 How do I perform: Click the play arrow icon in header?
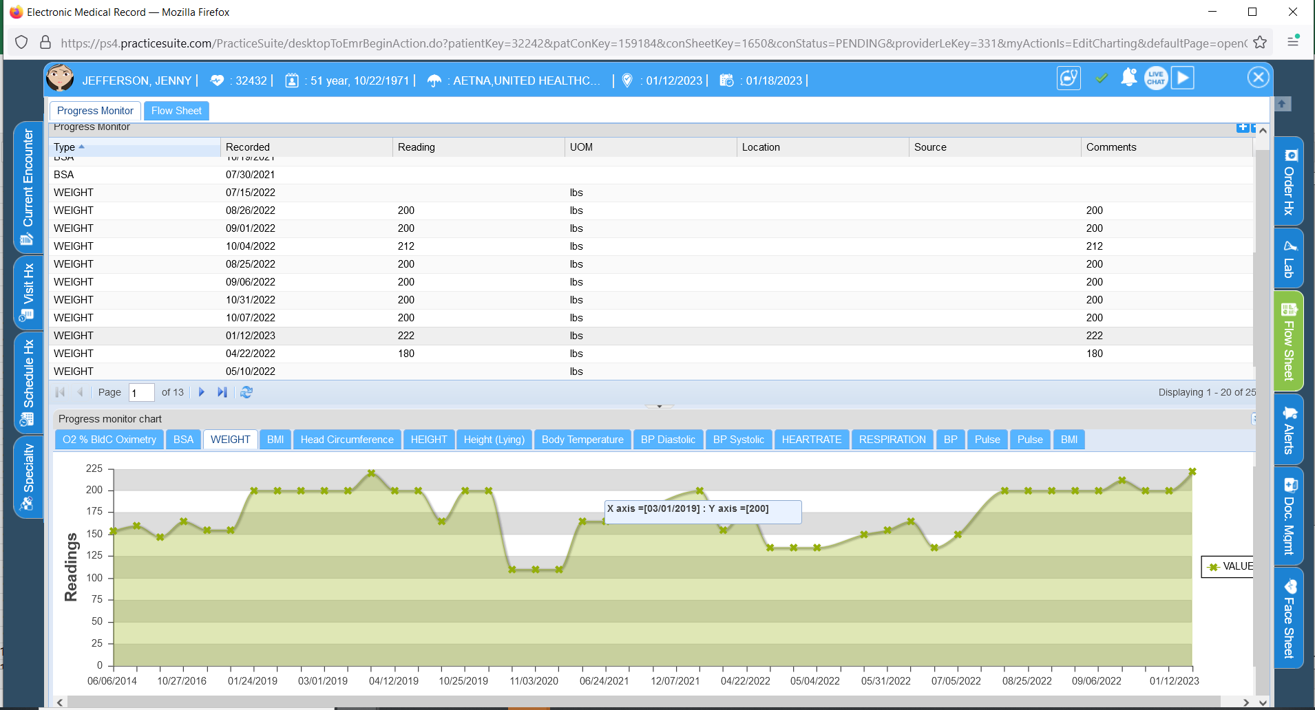coord(1183,78)
